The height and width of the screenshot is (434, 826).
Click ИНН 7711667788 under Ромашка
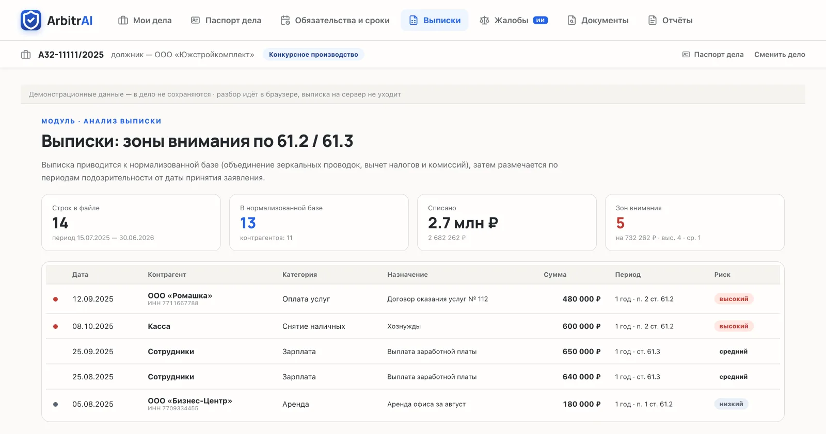173,304
